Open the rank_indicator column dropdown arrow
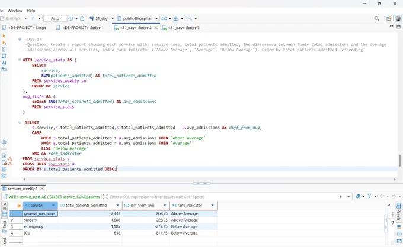403x247 pixels. [x=212, y=206]
